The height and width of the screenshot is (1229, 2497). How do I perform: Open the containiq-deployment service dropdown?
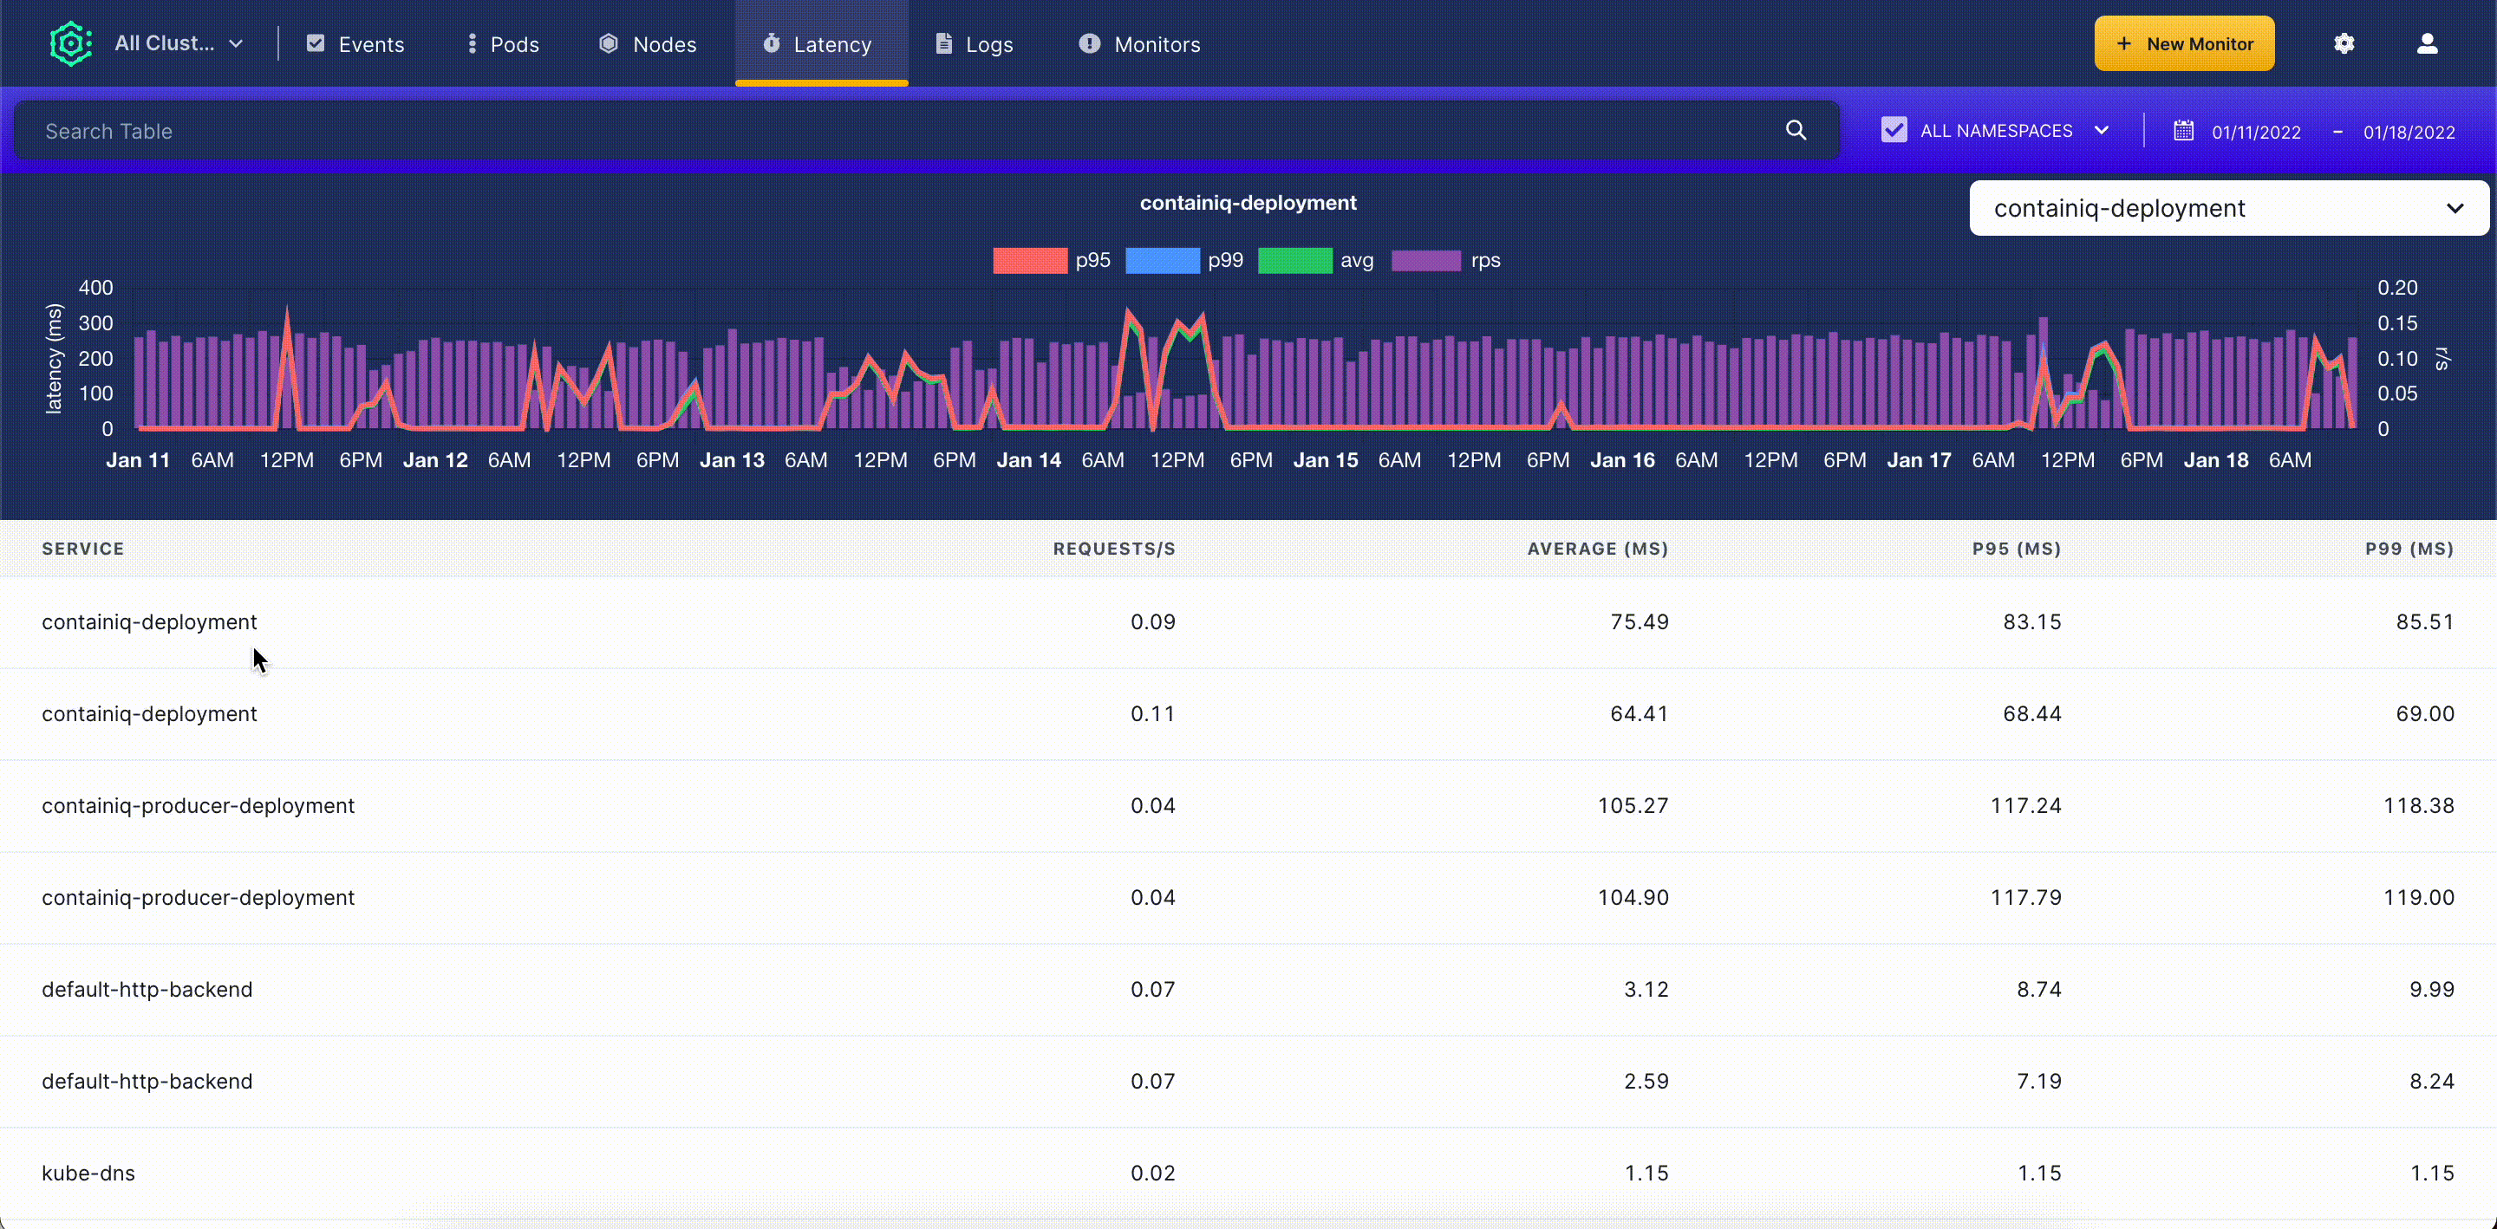(2227, 208)
